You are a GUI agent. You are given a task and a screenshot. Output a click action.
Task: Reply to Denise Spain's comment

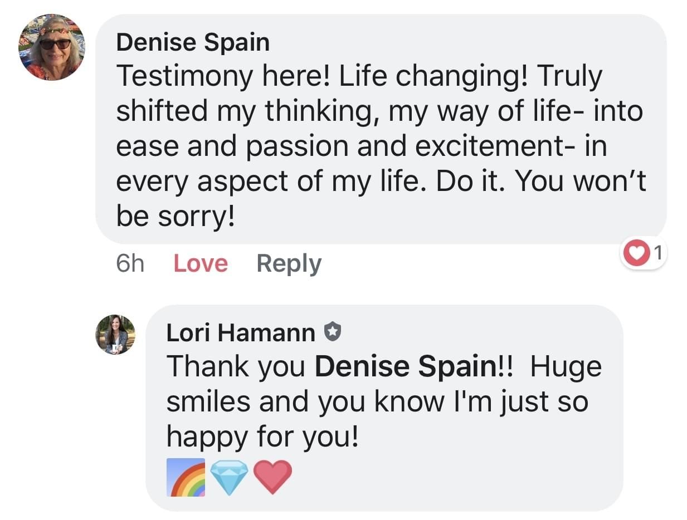[289, 263]
